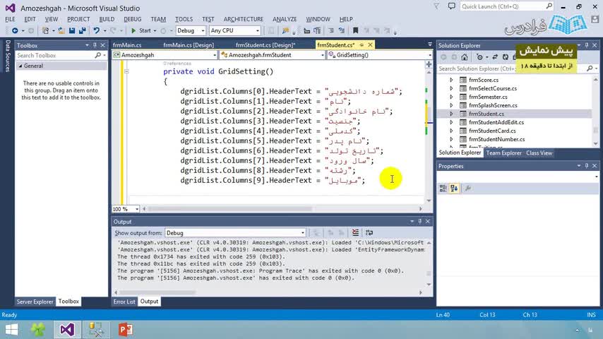Viewport: 603px width, 339px height.
Task: Click the New Project toolbar icon
Action: (46, 30)
